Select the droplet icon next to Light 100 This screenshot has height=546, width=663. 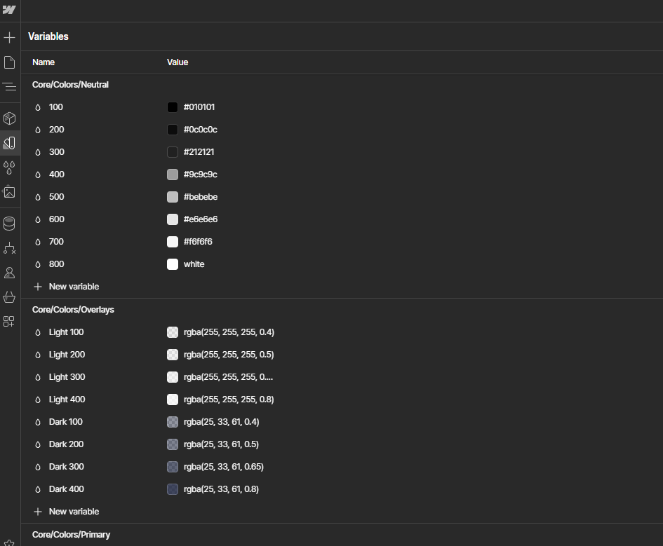pyautogui.click(x=37, y=332)
